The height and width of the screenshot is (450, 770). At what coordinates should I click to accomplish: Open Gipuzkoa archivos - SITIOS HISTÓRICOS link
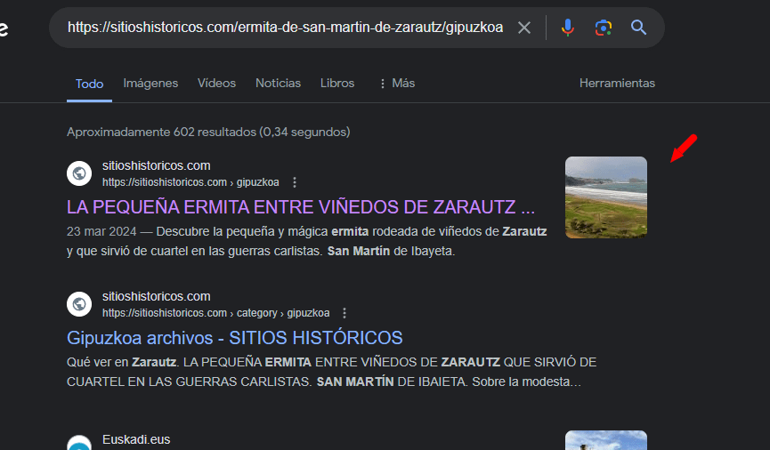click(235, 338)
